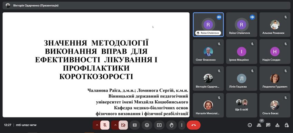Viewport: 293px width, 133px height.
Task: Raise hand using the hand icon
Action: (x=171, y=125)
